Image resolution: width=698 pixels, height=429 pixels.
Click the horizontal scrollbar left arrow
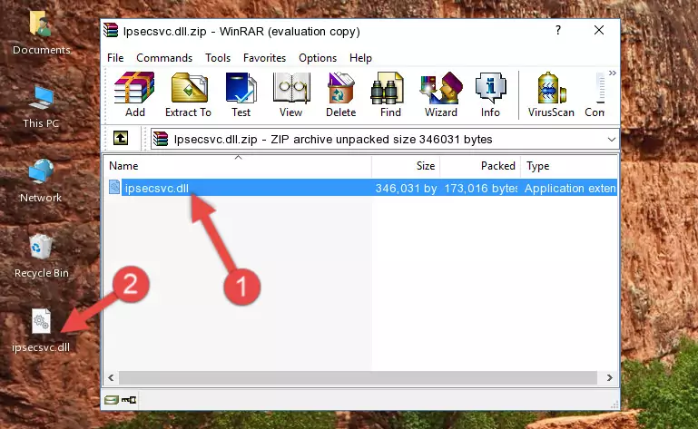pyautogui.click(x=111, y=378)
